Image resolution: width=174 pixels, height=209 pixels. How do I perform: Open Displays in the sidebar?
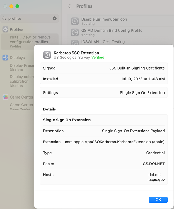pyautogui.click(x=17, y=58)
